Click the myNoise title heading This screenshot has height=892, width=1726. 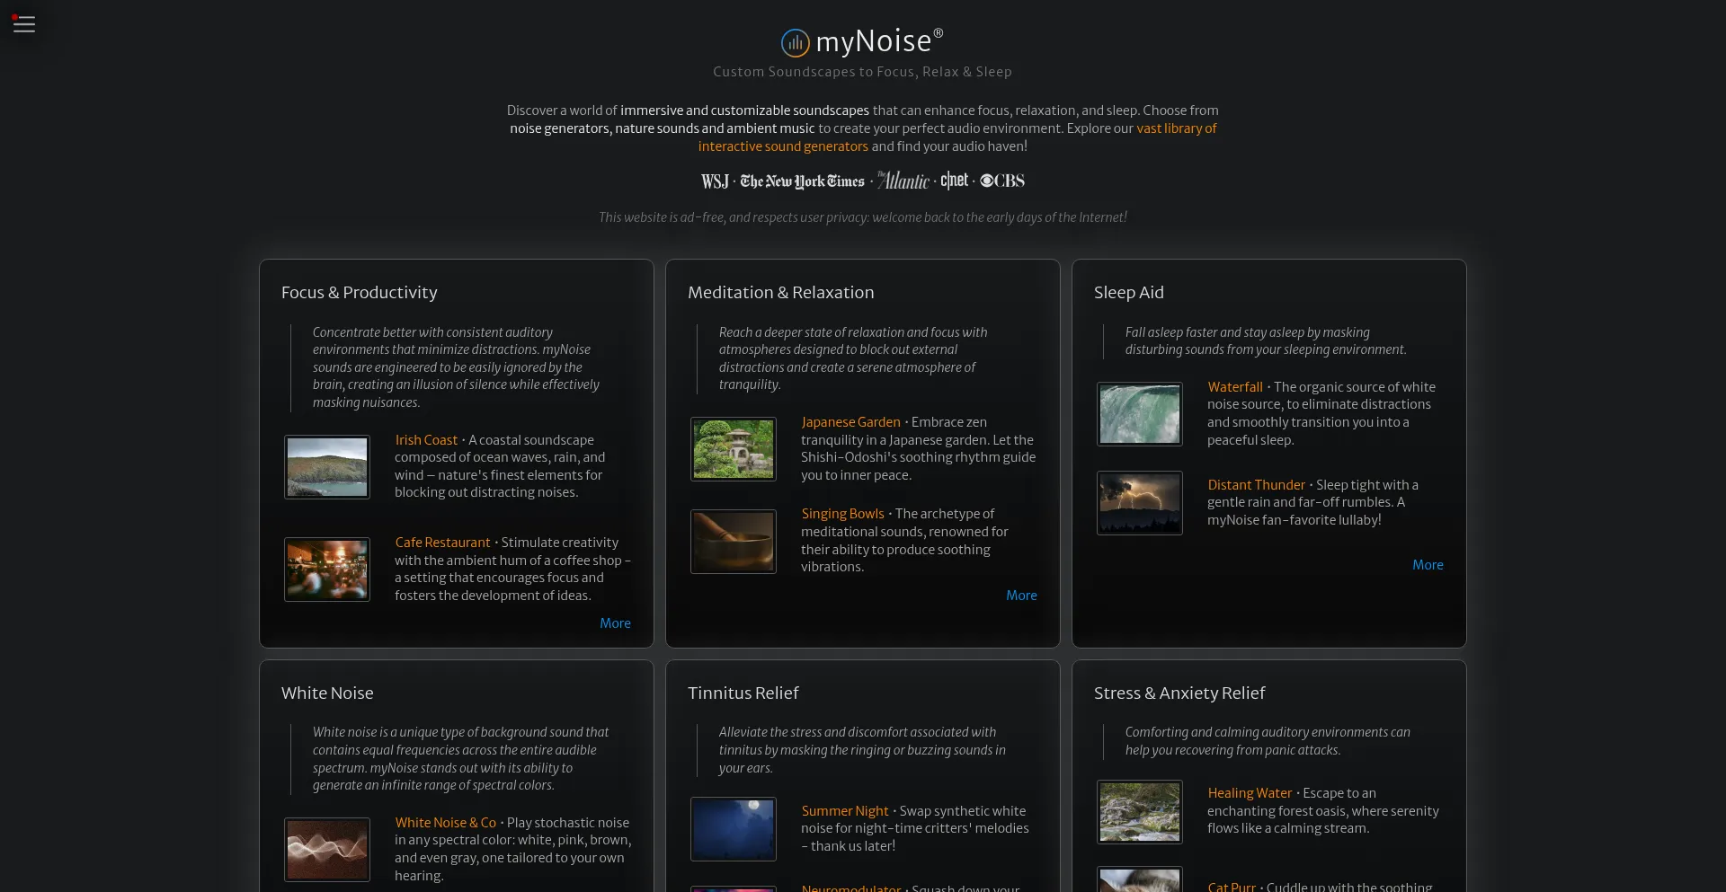tap(879, 41)
